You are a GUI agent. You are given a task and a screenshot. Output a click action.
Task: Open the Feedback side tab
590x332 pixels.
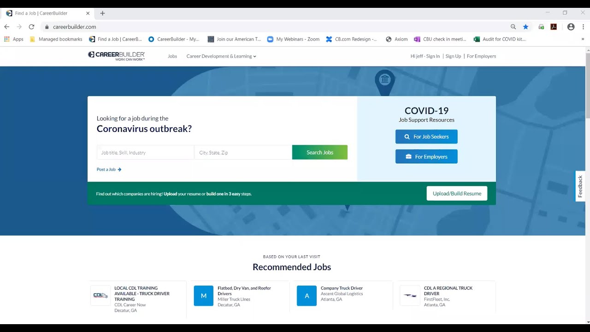pyautogui.click(x=580, y=186)
